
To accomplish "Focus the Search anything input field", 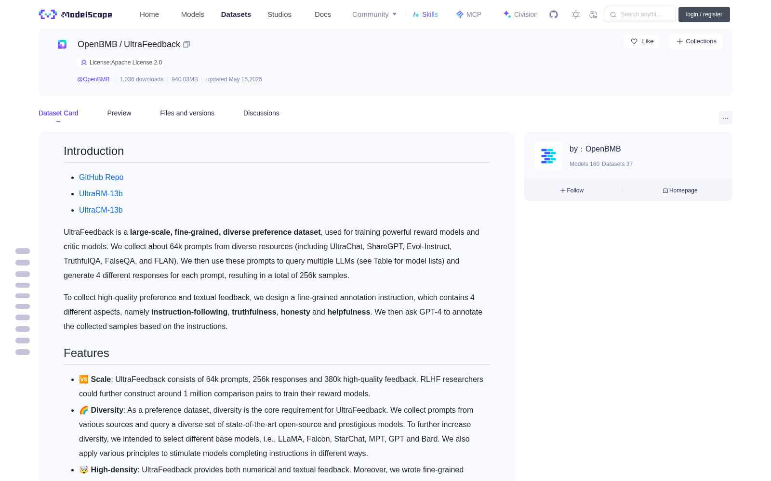I will coord(640,14).
